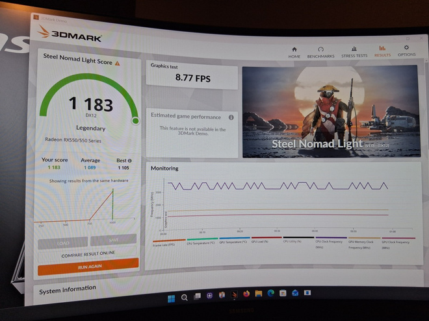Toggle the CPU Utility (%) legend entry
This screenshot has width=429, height=321.
pos(298,239)
